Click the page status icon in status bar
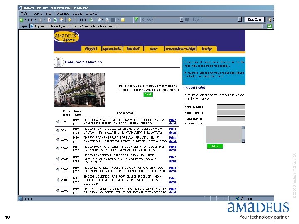 21,199
